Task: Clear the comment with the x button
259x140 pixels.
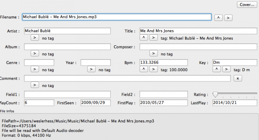Action: tap(238, 79)
